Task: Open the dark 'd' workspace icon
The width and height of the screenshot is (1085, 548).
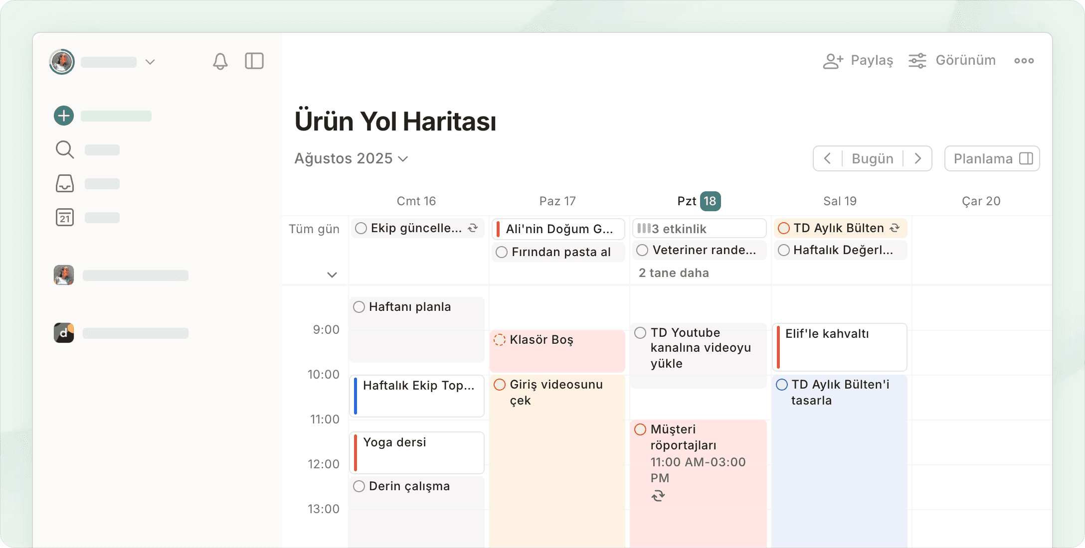Action: (x=64, y=333)
